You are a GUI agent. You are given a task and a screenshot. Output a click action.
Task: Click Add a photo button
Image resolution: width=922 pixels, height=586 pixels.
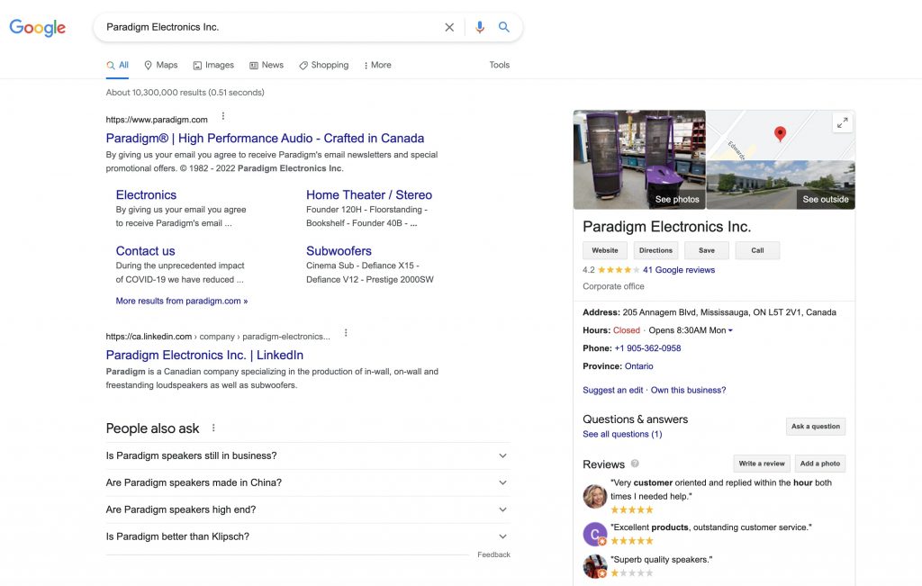pos(819,464)
